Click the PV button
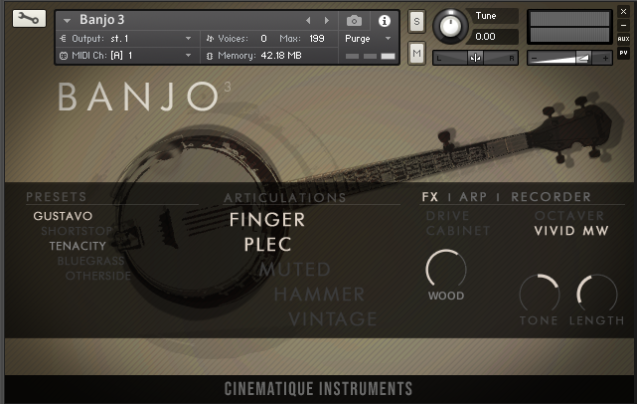This screenshot has height=404, width=637. coord(623,53)
